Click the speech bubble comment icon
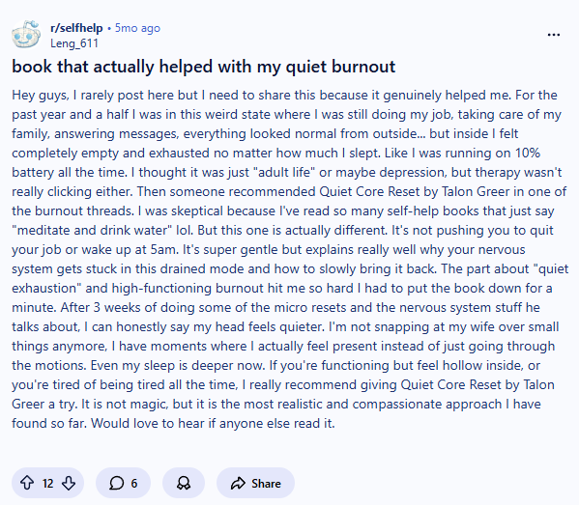Image resolution: width=579 pixels, height=505 pixels. coord(117,483)
